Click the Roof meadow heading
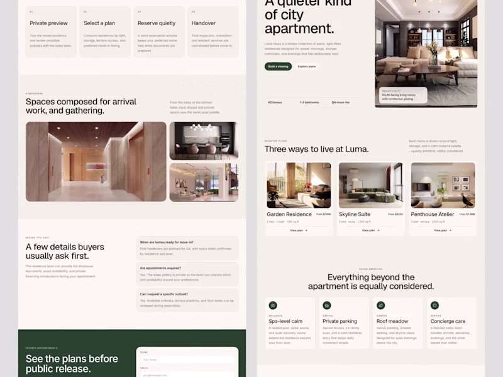Viewport: 503px width, 377px height. click(x=392, y=321)
